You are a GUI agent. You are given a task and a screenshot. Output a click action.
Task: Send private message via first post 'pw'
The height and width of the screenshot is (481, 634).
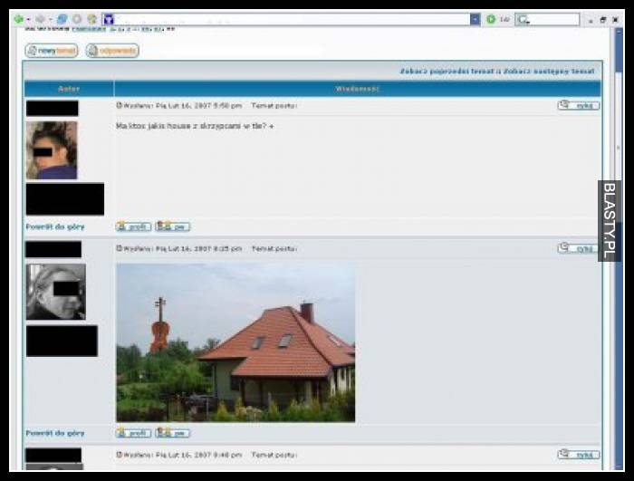(x=172, y=226)
